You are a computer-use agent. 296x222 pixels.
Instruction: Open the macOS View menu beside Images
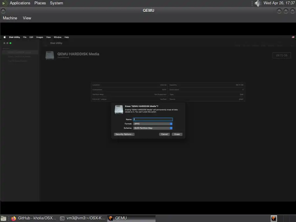tap(49, 37)
